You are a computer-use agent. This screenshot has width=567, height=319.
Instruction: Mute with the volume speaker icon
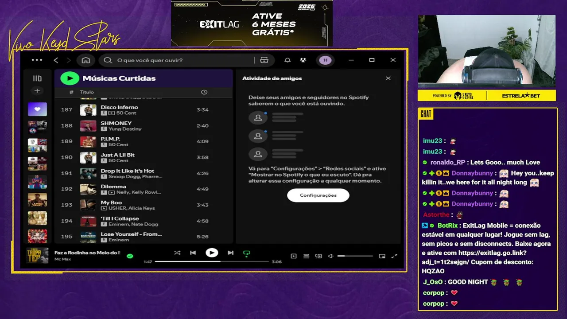330,256
